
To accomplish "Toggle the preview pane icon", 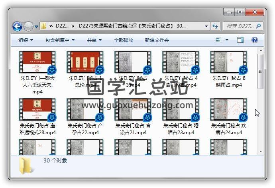I will [x=240, y=40].
